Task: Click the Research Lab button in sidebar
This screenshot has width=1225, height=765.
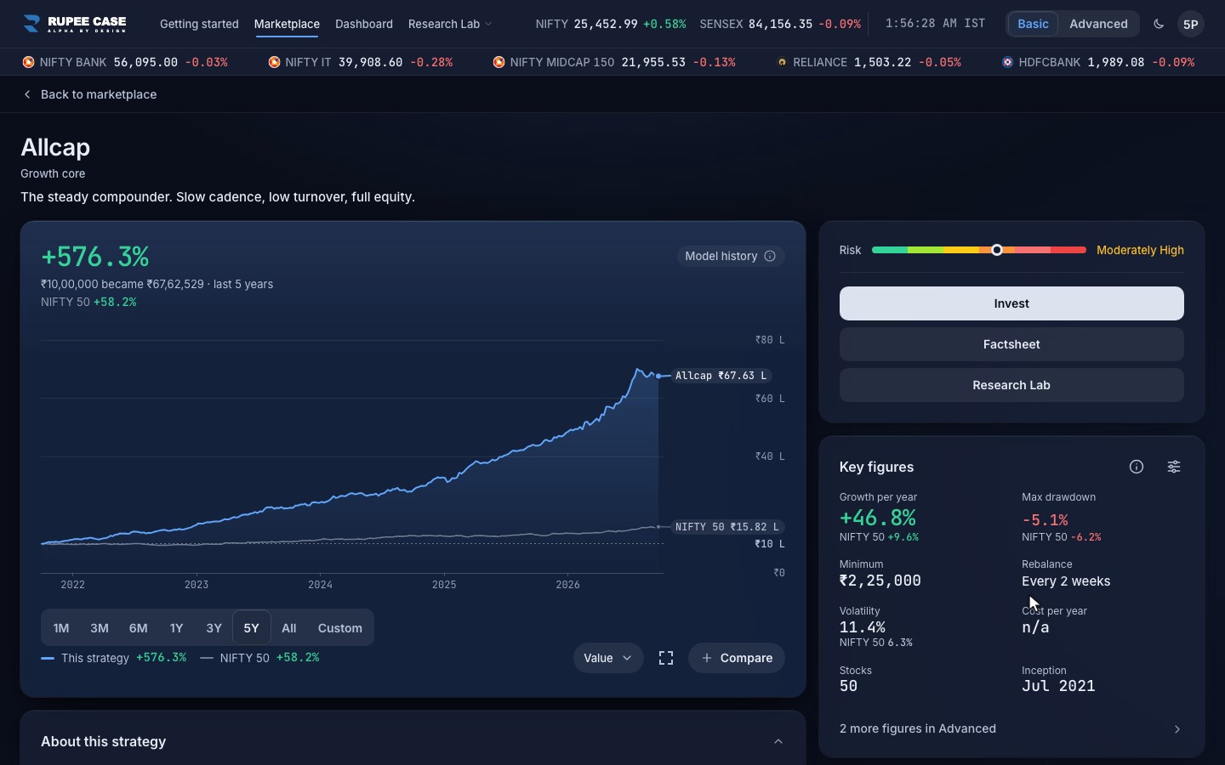Action: [1011, 385]
